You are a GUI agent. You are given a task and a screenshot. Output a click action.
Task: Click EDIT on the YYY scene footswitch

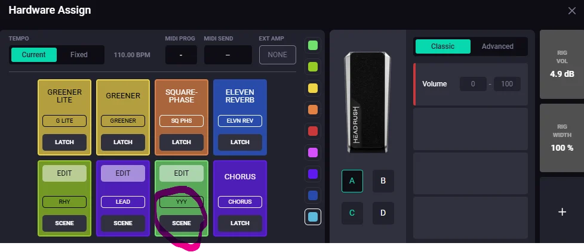click(182, 173)
